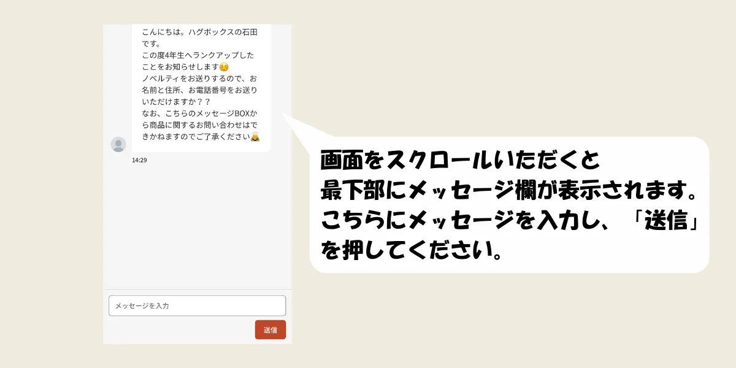
Task: Click callout line を押してください
Action: [409, 250]
